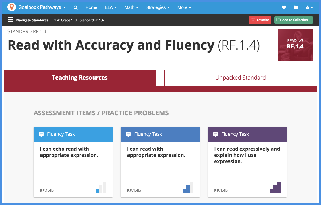Click the RF.1.4 reading standard badge
This screenshot has height=205, width=321.
point(295,45)
